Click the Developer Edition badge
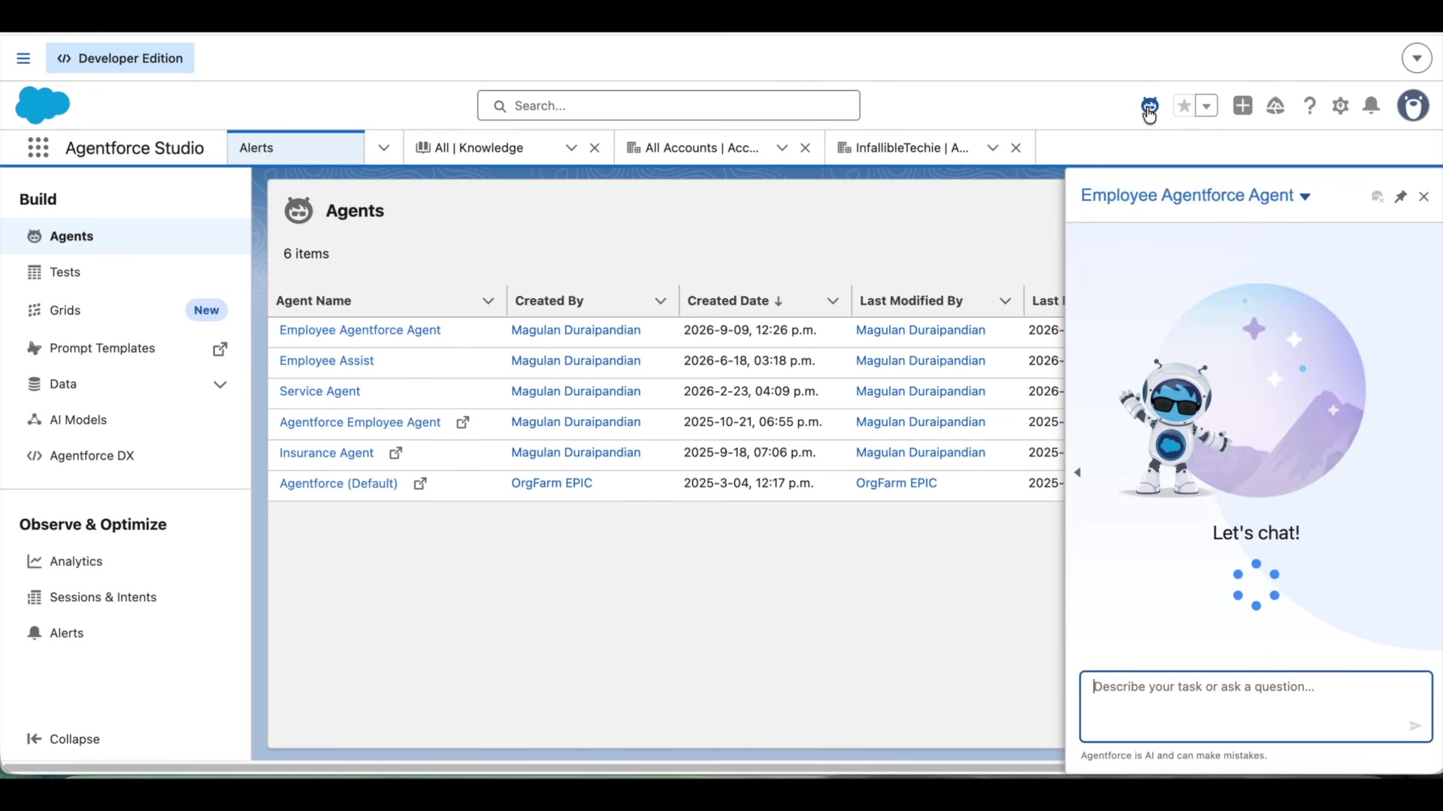This screenshot has height=811, width=1443. pyautogui.click(x=120, y=59)
